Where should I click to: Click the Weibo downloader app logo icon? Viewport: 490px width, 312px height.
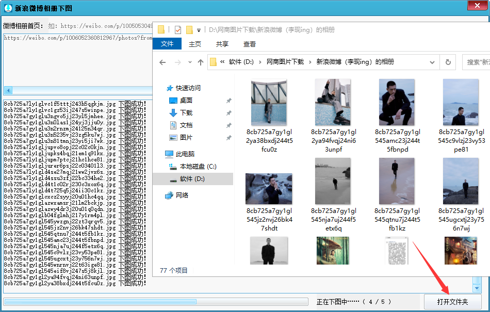[x=8, y=8]
